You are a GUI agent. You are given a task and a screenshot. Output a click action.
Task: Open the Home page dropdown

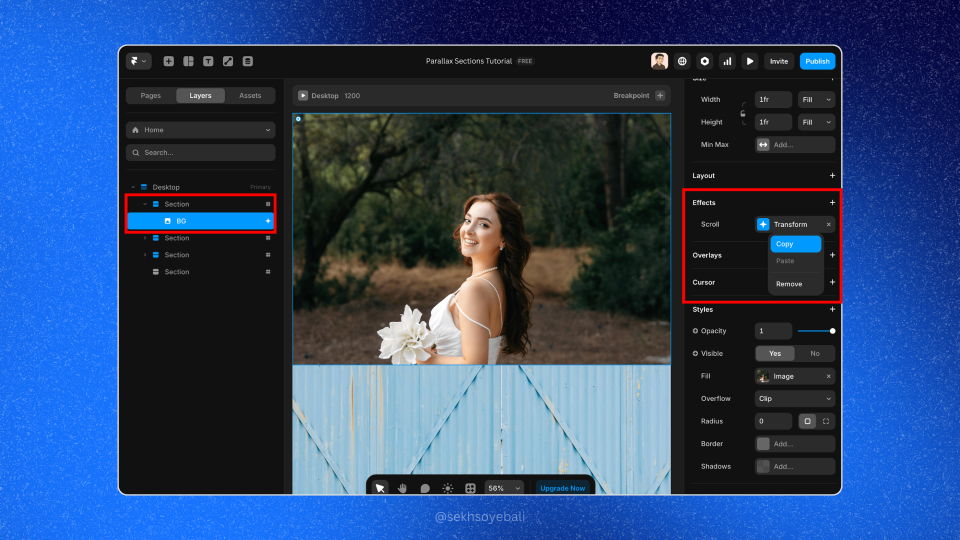click(200, 130)
